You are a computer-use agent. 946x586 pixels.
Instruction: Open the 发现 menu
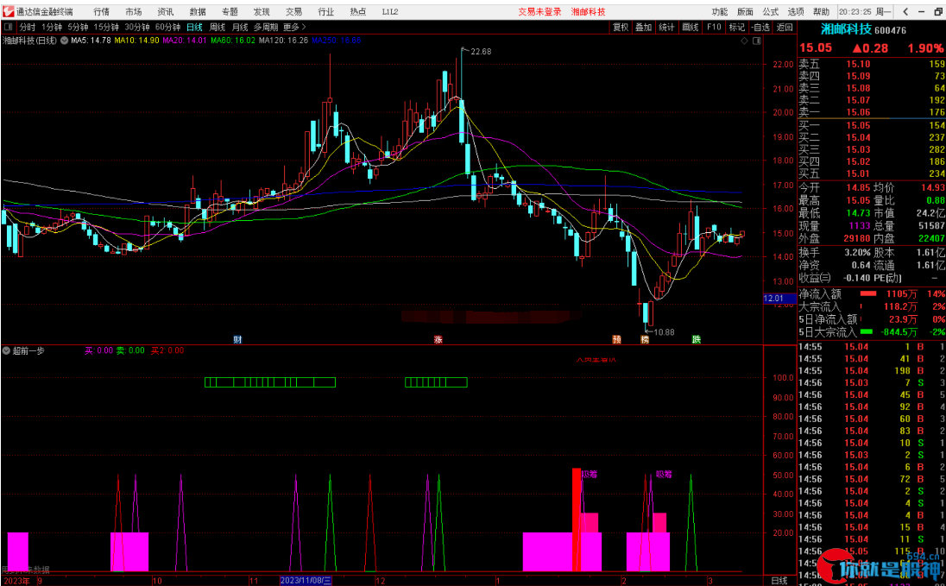(x=262, y=11)
